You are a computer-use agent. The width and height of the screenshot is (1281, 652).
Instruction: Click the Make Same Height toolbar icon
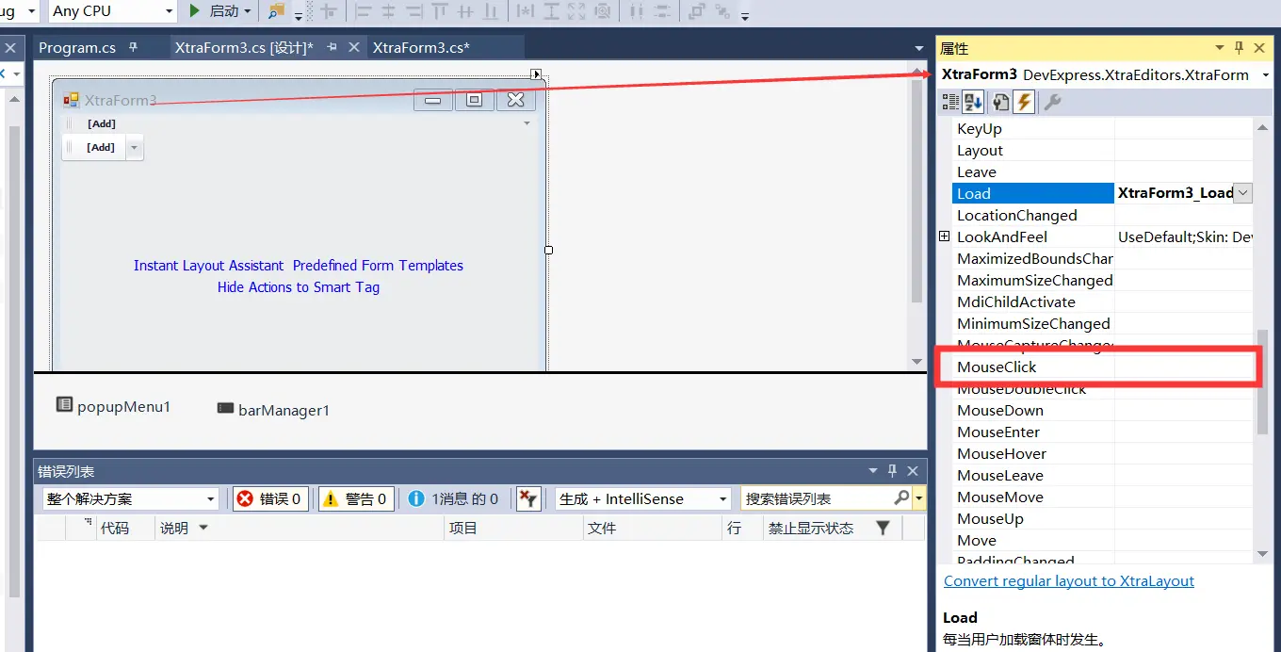pyautogui.click(x=552, y=11)
